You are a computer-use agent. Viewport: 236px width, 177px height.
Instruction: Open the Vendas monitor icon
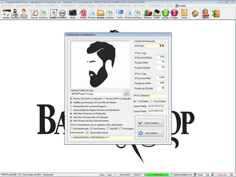coord(120,14)
